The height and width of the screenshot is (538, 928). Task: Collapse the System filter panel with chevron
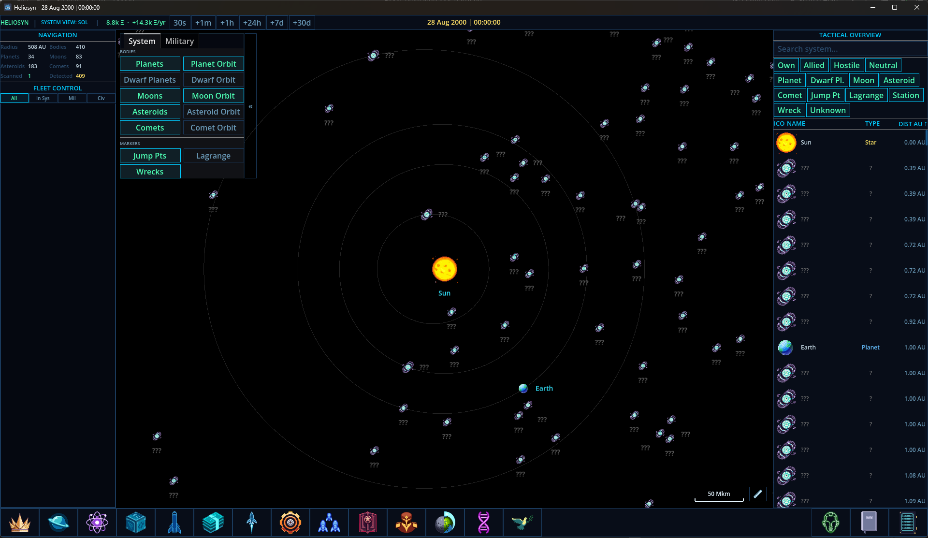(x=250, y=106)
